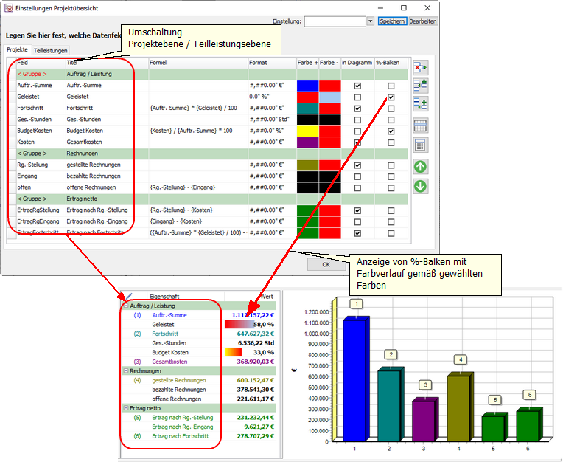Click the delete row icon with red X
This screenshot has width=563, height=462.
click(x=420, y=67)
